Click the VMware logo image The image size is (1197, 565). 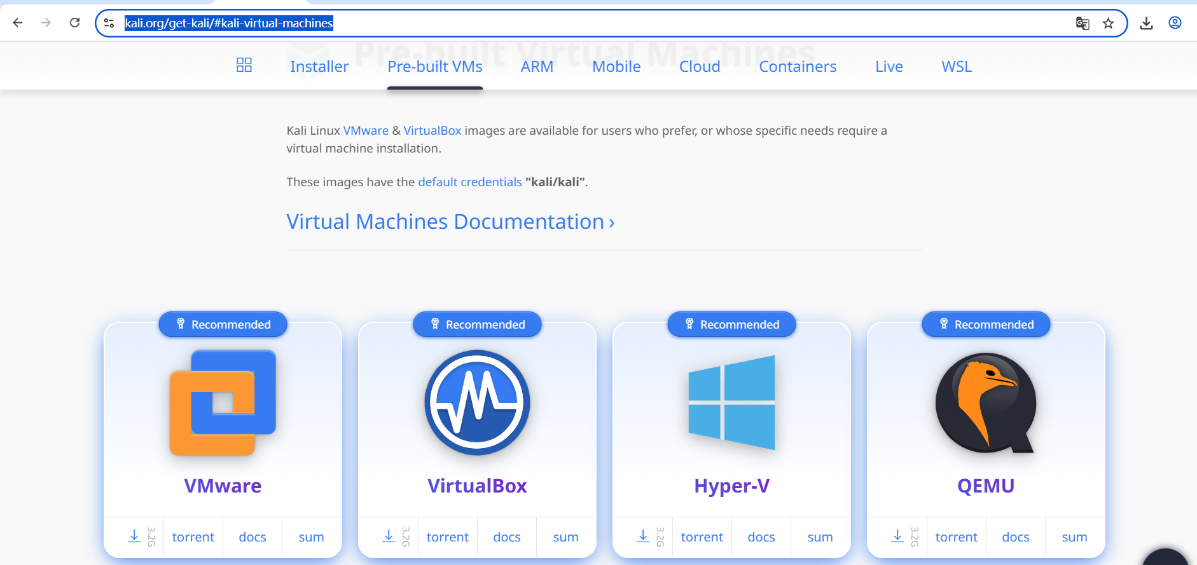(223, 402)
